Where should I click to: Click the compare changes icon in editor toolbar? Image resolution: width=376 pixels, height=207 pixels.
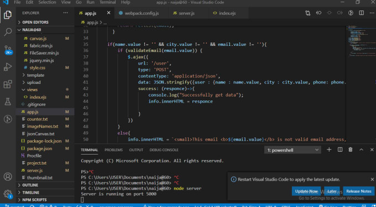[307, 13]
